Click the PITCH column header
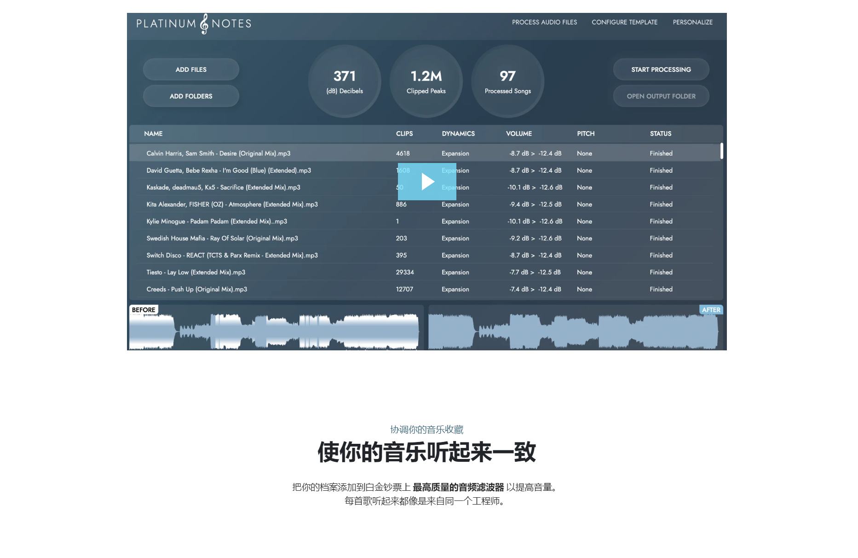This screenshot has height=558, width=858. pyautogui.click(x=586, y=134)
